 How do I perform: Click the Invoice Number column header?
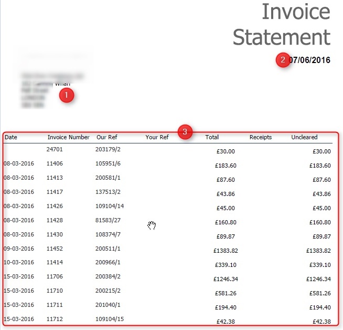68,138
